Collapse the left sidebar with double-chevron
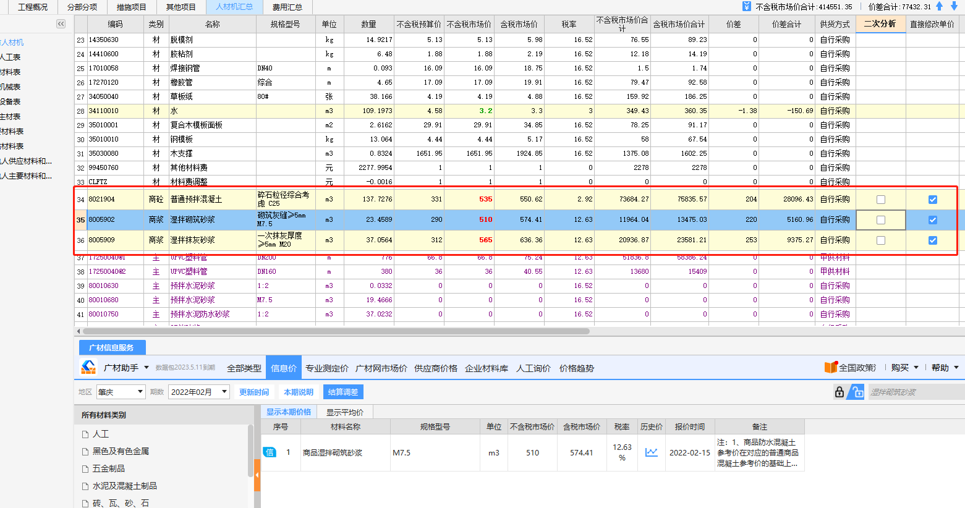The width and height of the screenshot is (965, 508). tap(61, 23)
